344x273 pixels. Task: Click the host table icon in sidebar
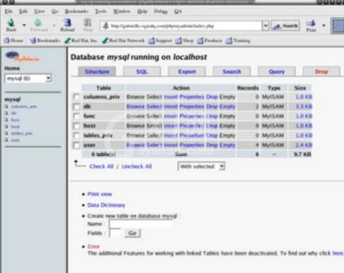coord(7,126)
